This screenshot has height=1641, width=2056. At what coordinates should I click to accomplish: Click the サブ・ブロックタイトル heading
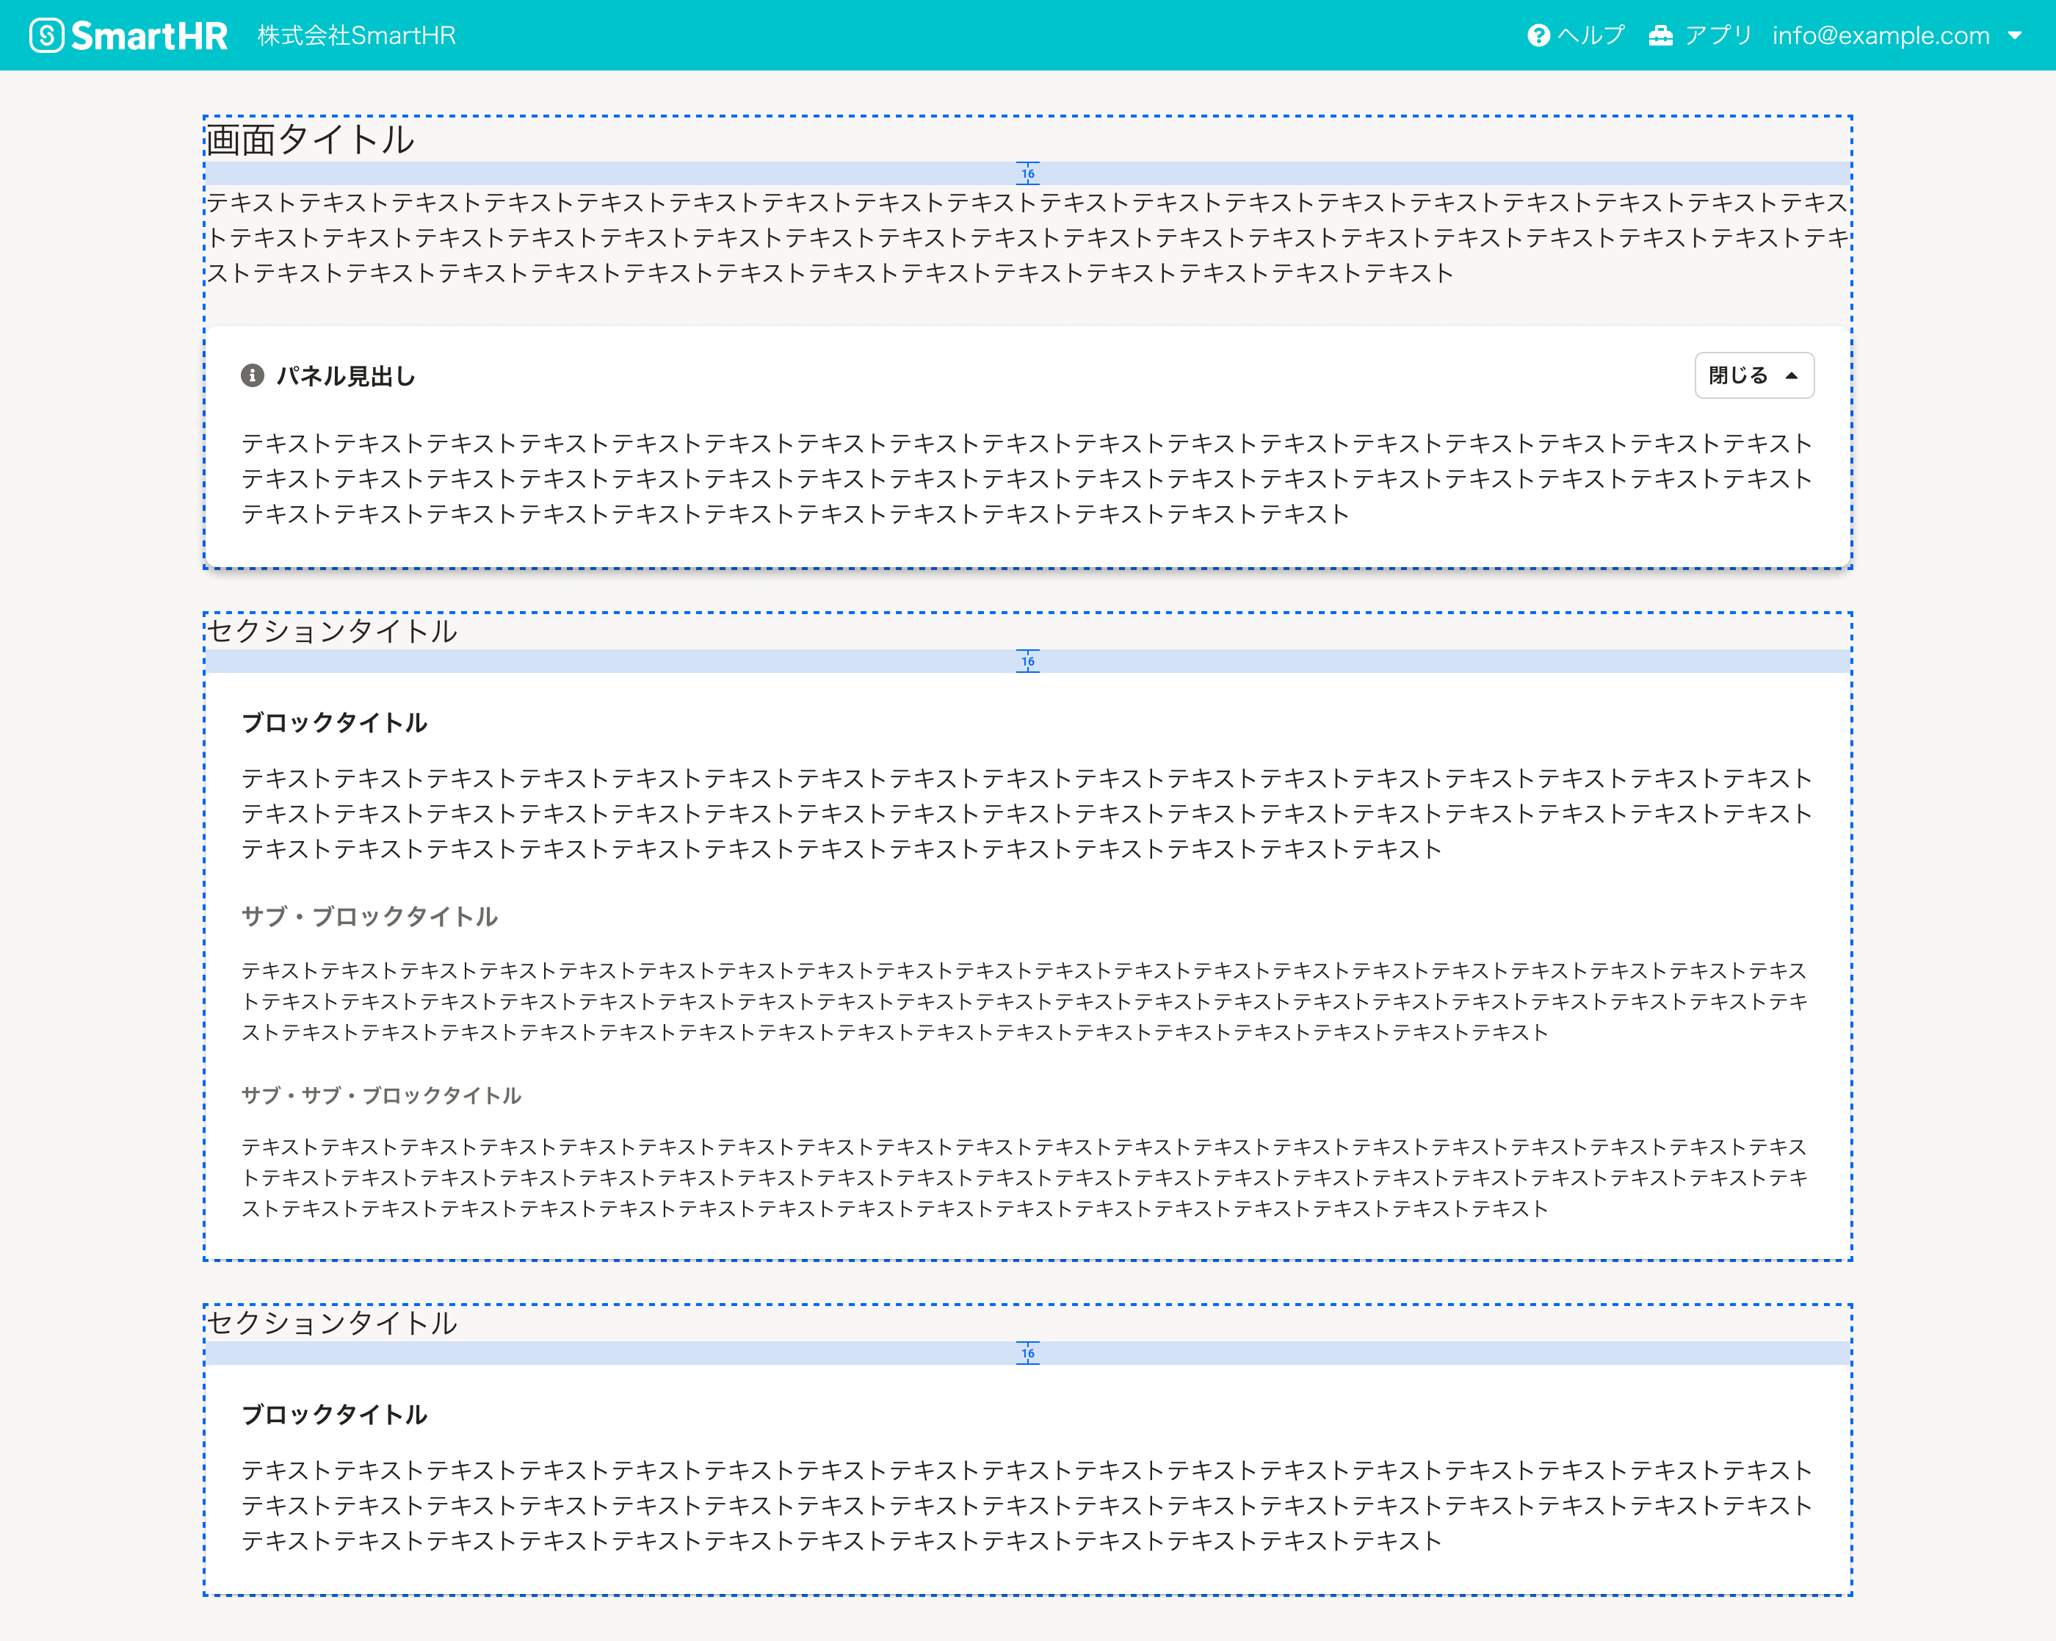pos(369,916)
